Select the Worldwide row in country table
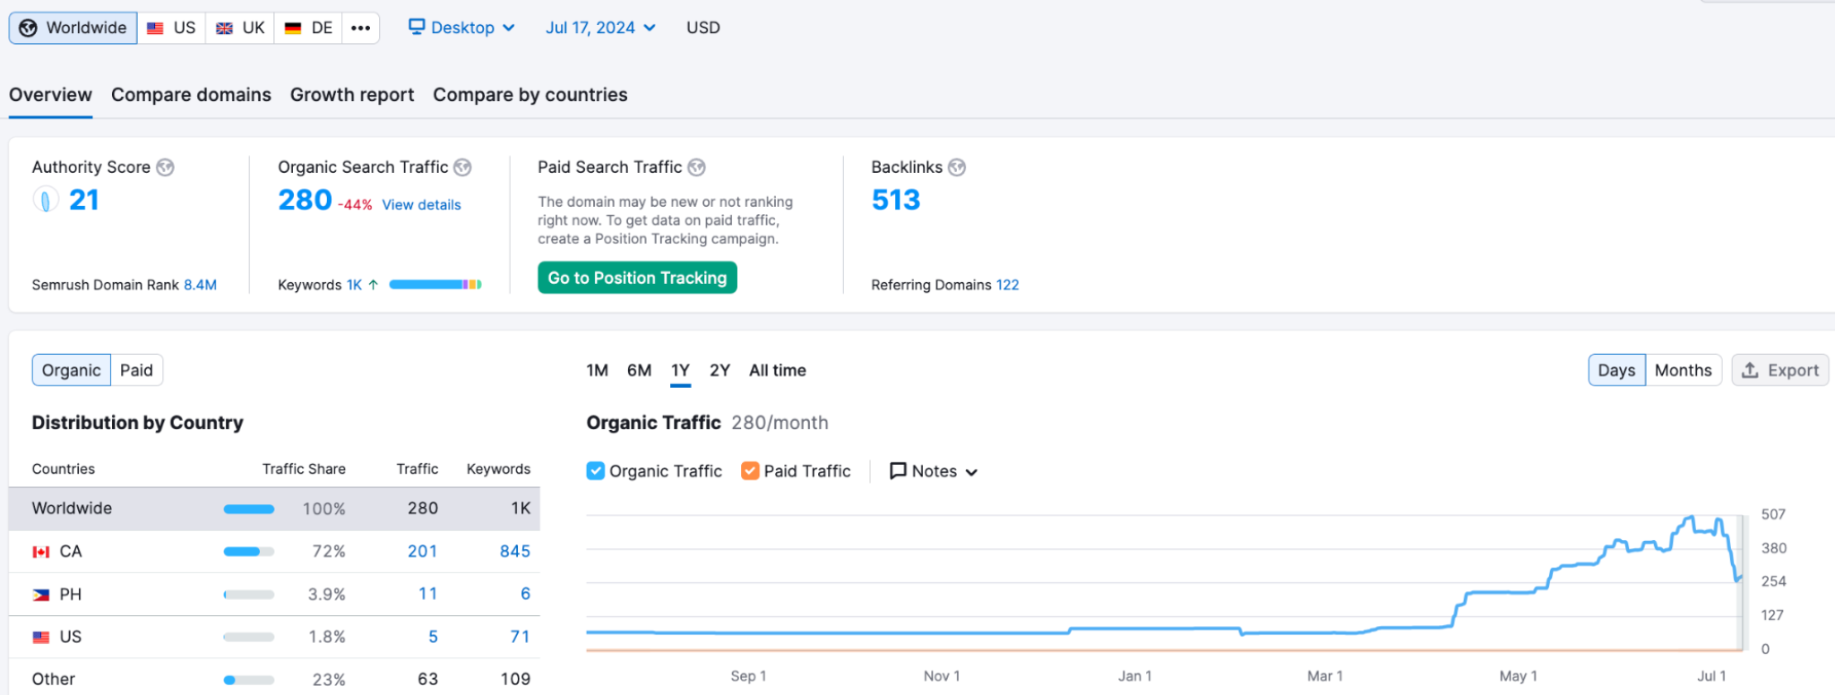The image size is (1835, 695). (274, 509)
